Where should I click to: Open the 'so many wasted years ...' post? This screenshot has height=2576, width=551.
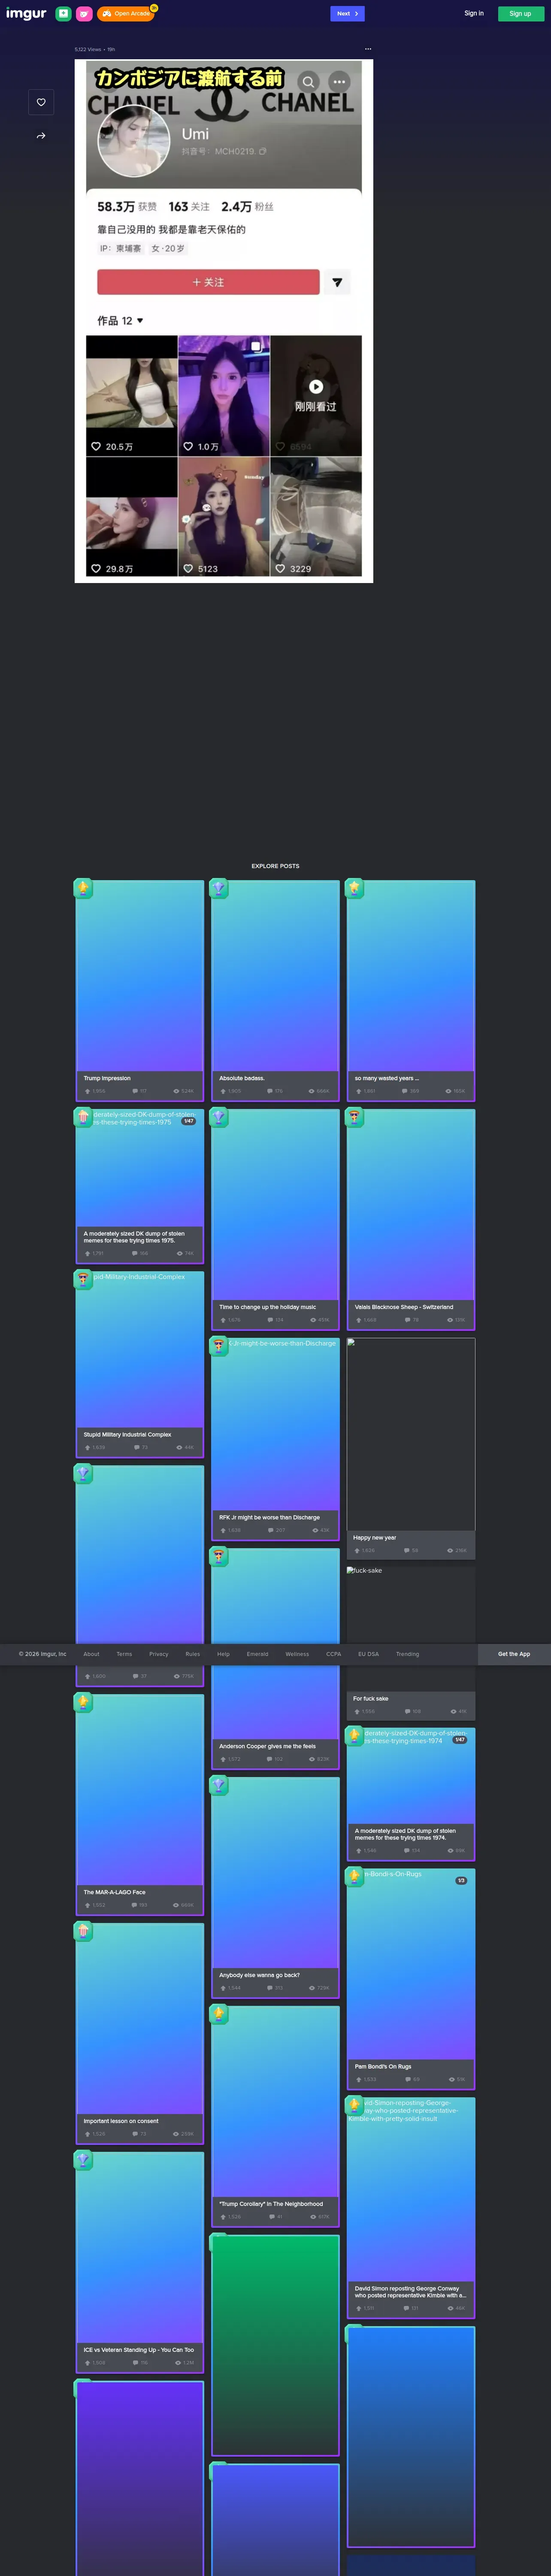(411, 991)
